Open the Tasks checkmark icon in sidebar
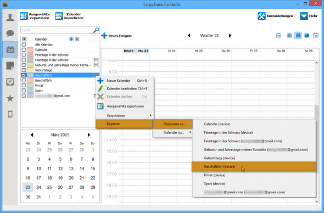This screenshot has height=213, width=324. click(x=10, y=82)
